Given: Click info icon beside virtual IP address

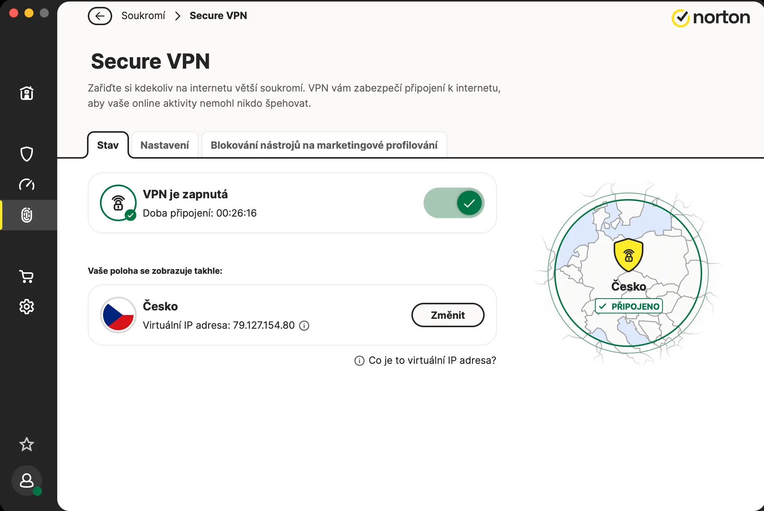Looking at the screenshot, I should pyautogui.click(x=304, y=326).
